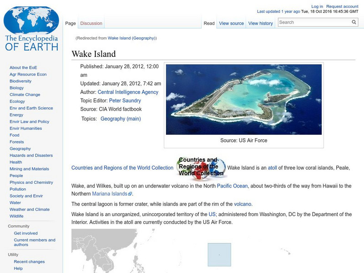Open the Pacific Ocean link
Viewport: 364px width, 273px height.
point(231,185)
